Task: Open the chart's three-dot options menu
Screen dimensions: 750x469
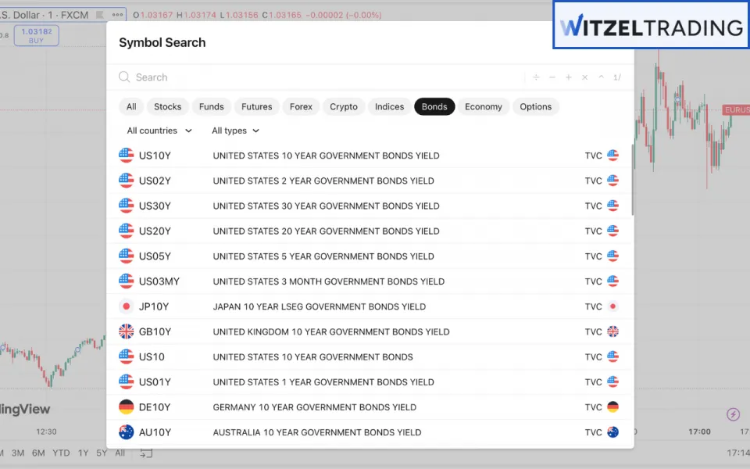Action: pyautogui.click(x=116, y=13)
